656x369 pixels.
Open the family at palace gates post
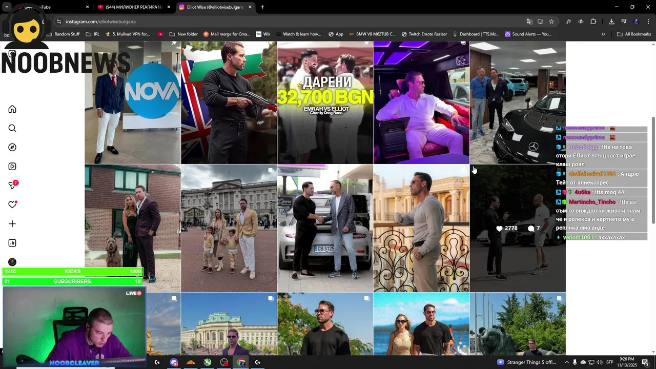pyautogui.click(x=229, y=228)
